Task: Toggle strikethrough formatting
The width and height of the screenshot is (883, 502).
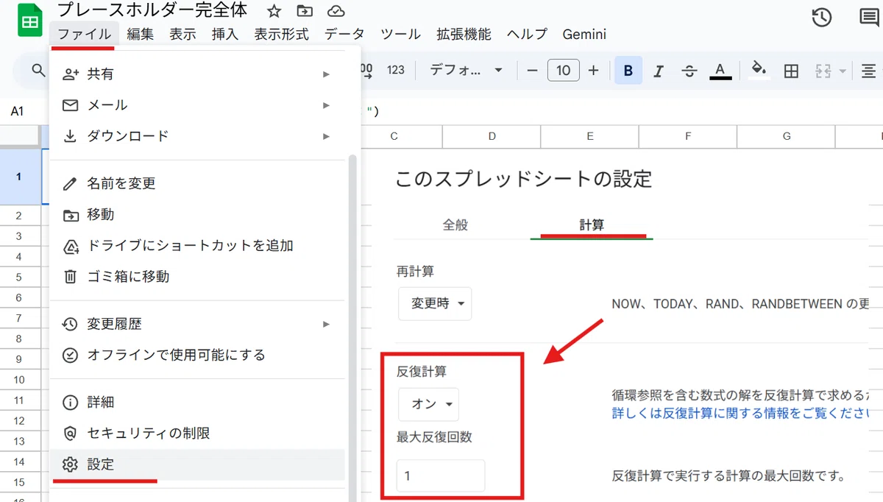Action: pyautogui.click(x=689, y=71)
